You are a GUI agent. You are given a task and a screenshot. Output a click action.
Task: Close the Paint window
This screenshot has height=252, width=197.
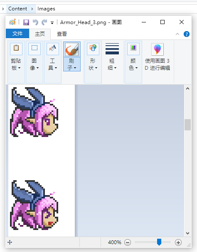coord(182,22)
